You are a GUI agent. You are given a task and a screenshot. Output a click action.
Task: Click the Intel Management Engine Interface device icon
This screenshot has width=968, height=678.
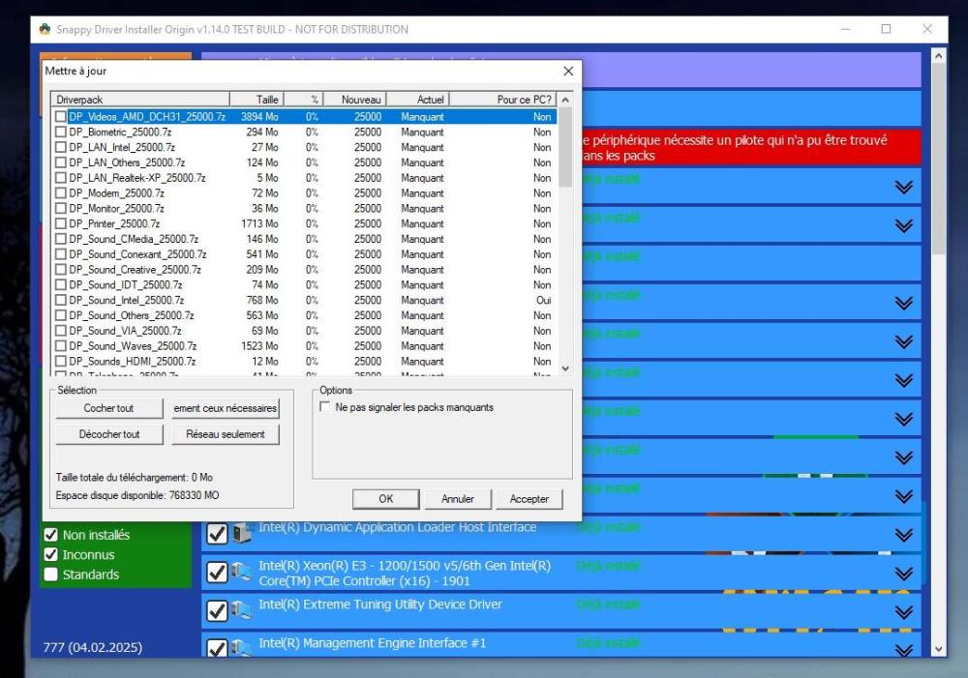241,647
